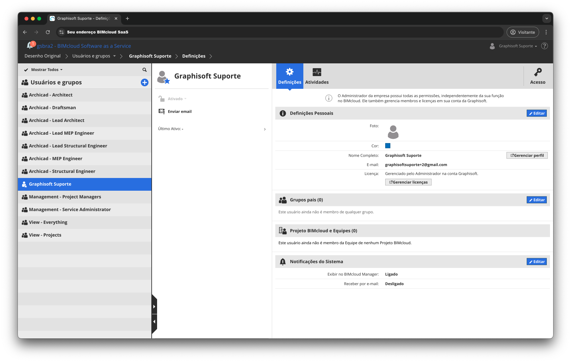Select View - Everything group
This screenshot has height=362, width=571.
84,222
